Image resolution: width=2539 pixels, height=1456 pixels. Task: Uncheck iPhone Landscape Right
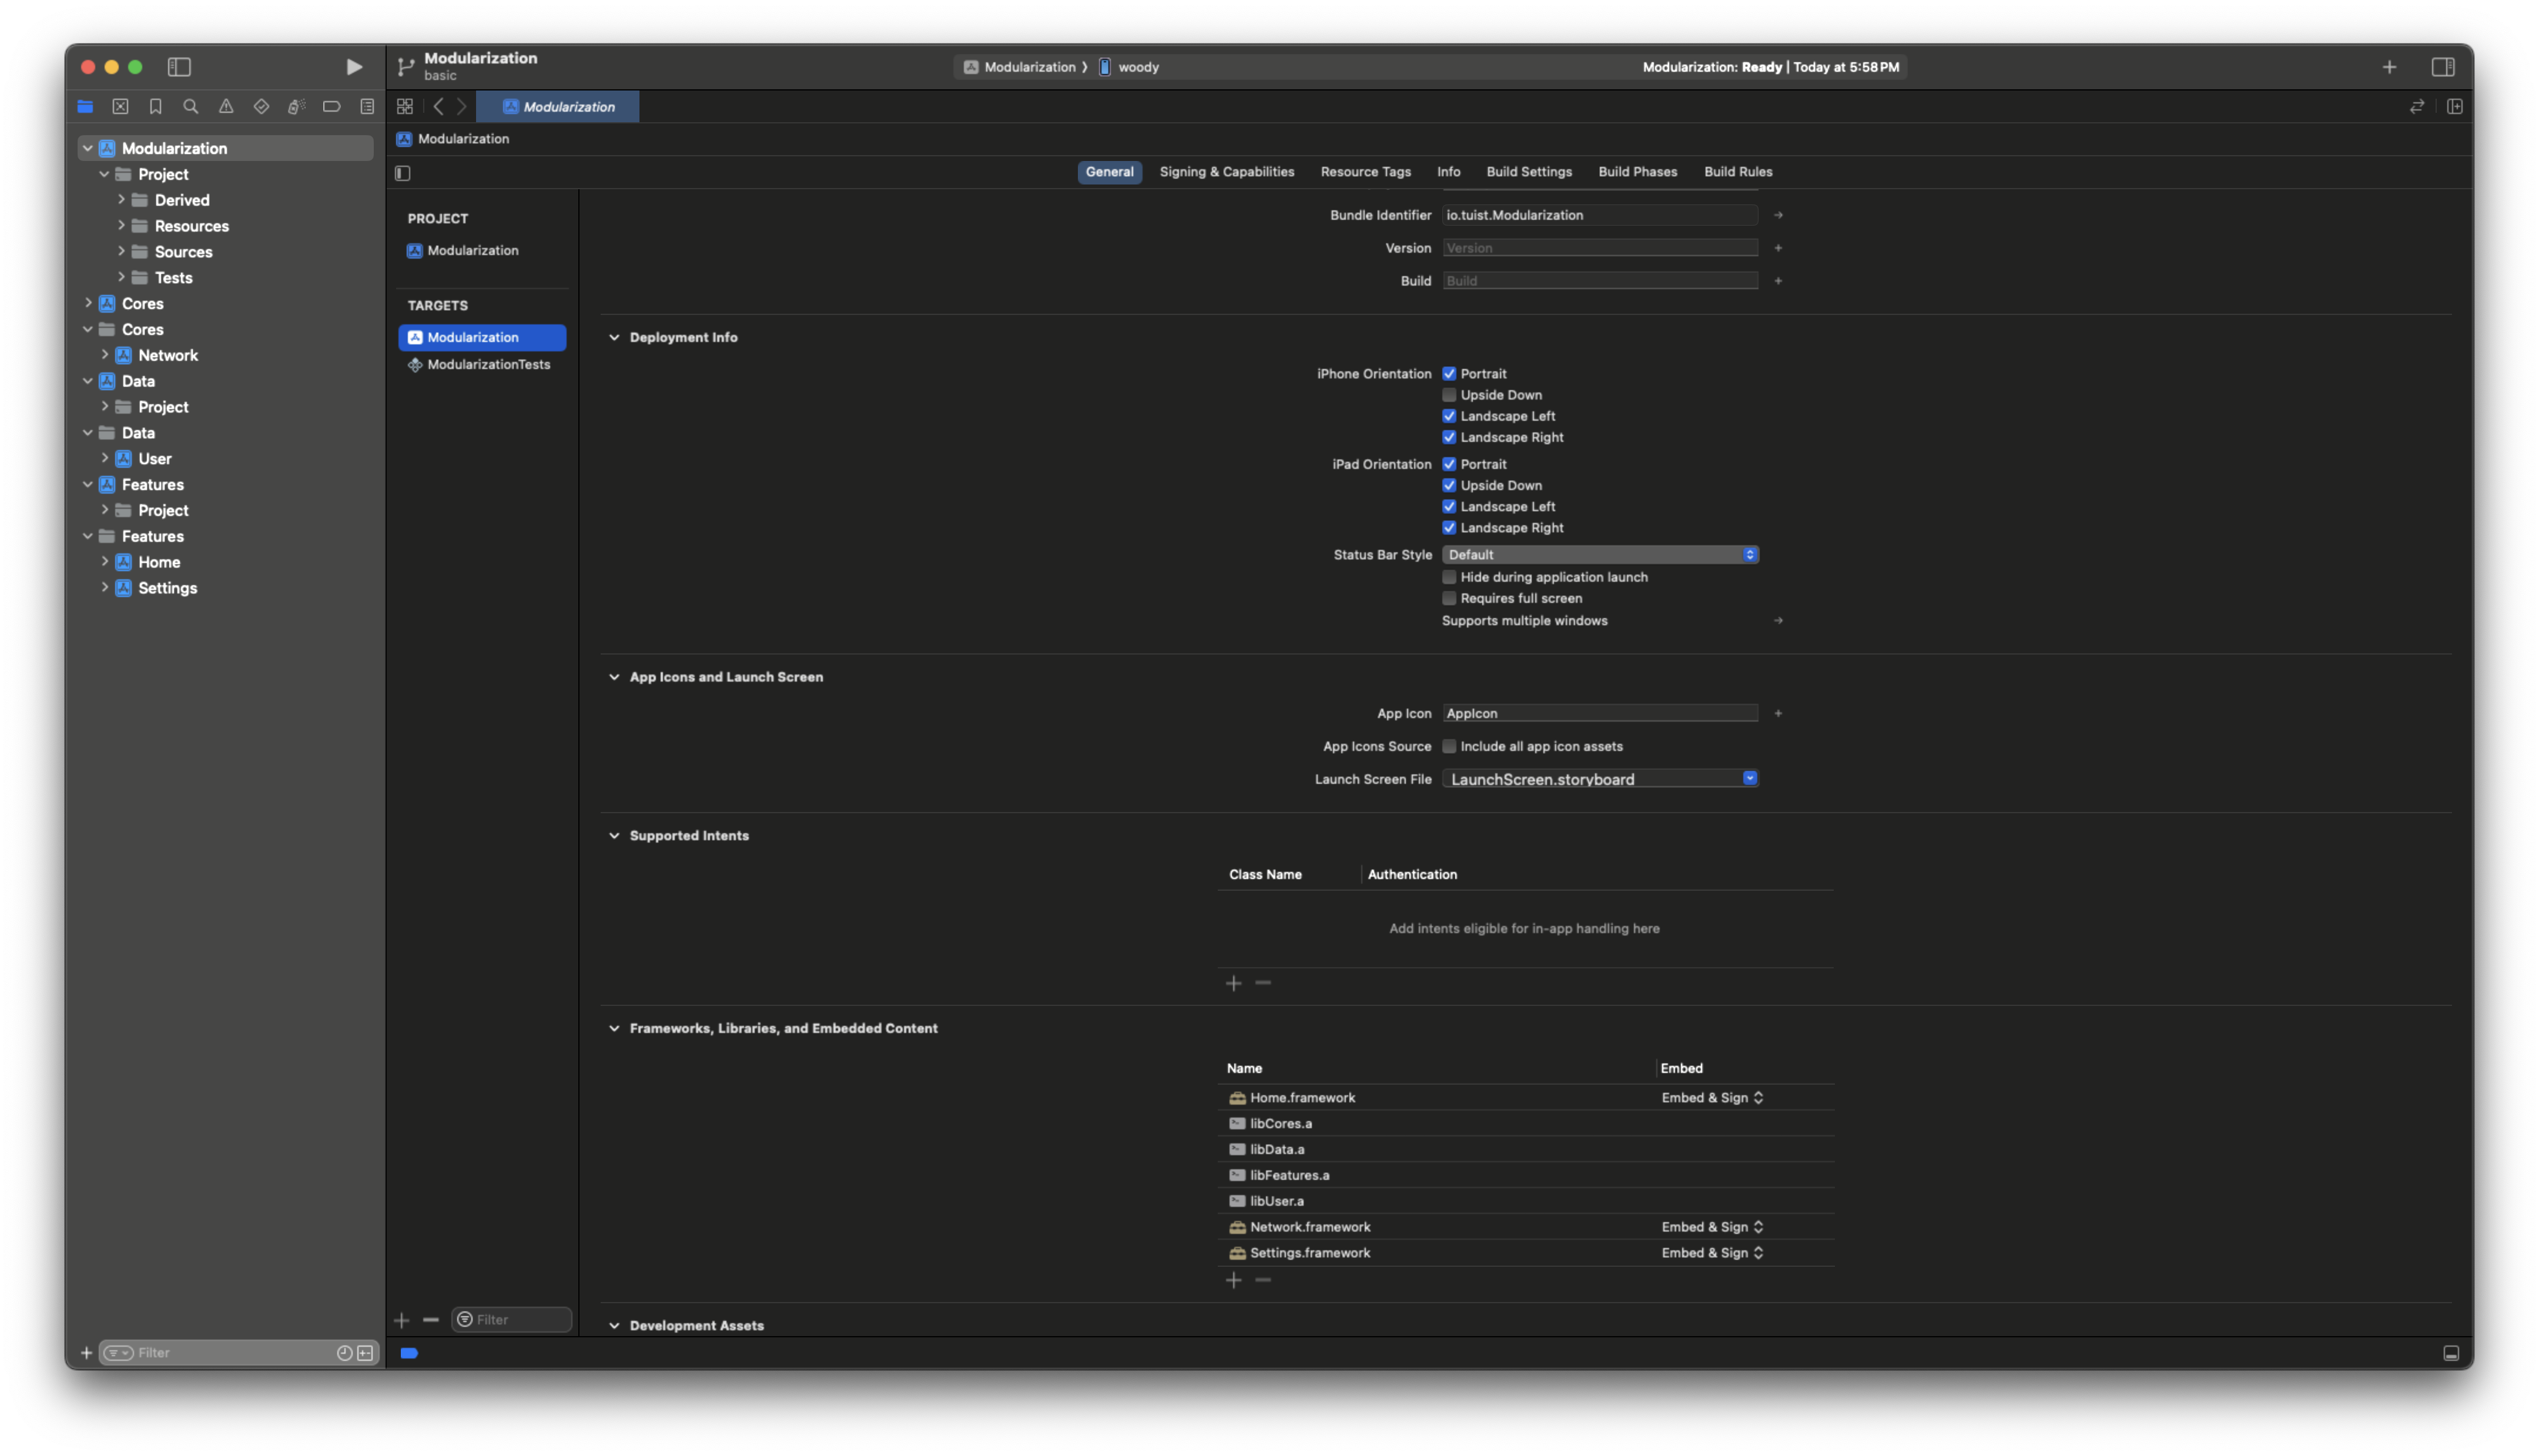pyautogui.click(x=1449, y=437)
